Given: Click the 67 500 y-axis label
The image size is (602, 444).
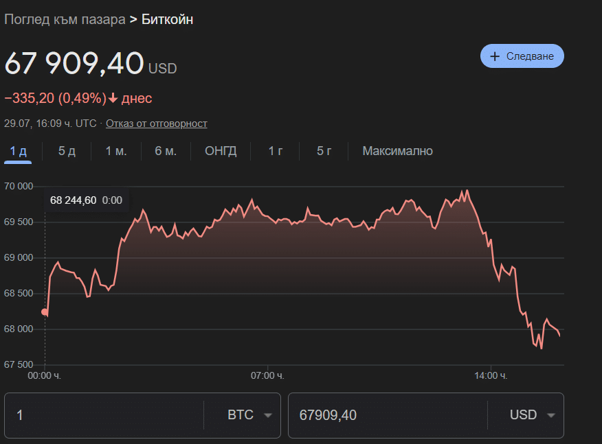Looking at the screenshot, I should [x=19, y=364].
